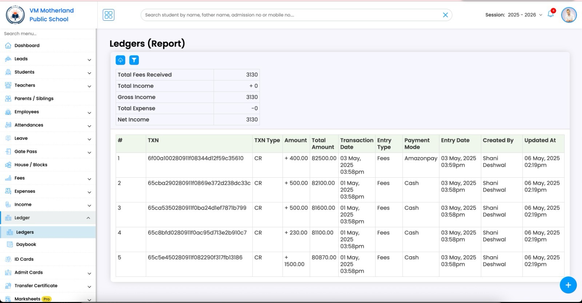
Task: Click TXN 65c5e450280911f082290f317fb13186
Action: click(x=195, y=258)
